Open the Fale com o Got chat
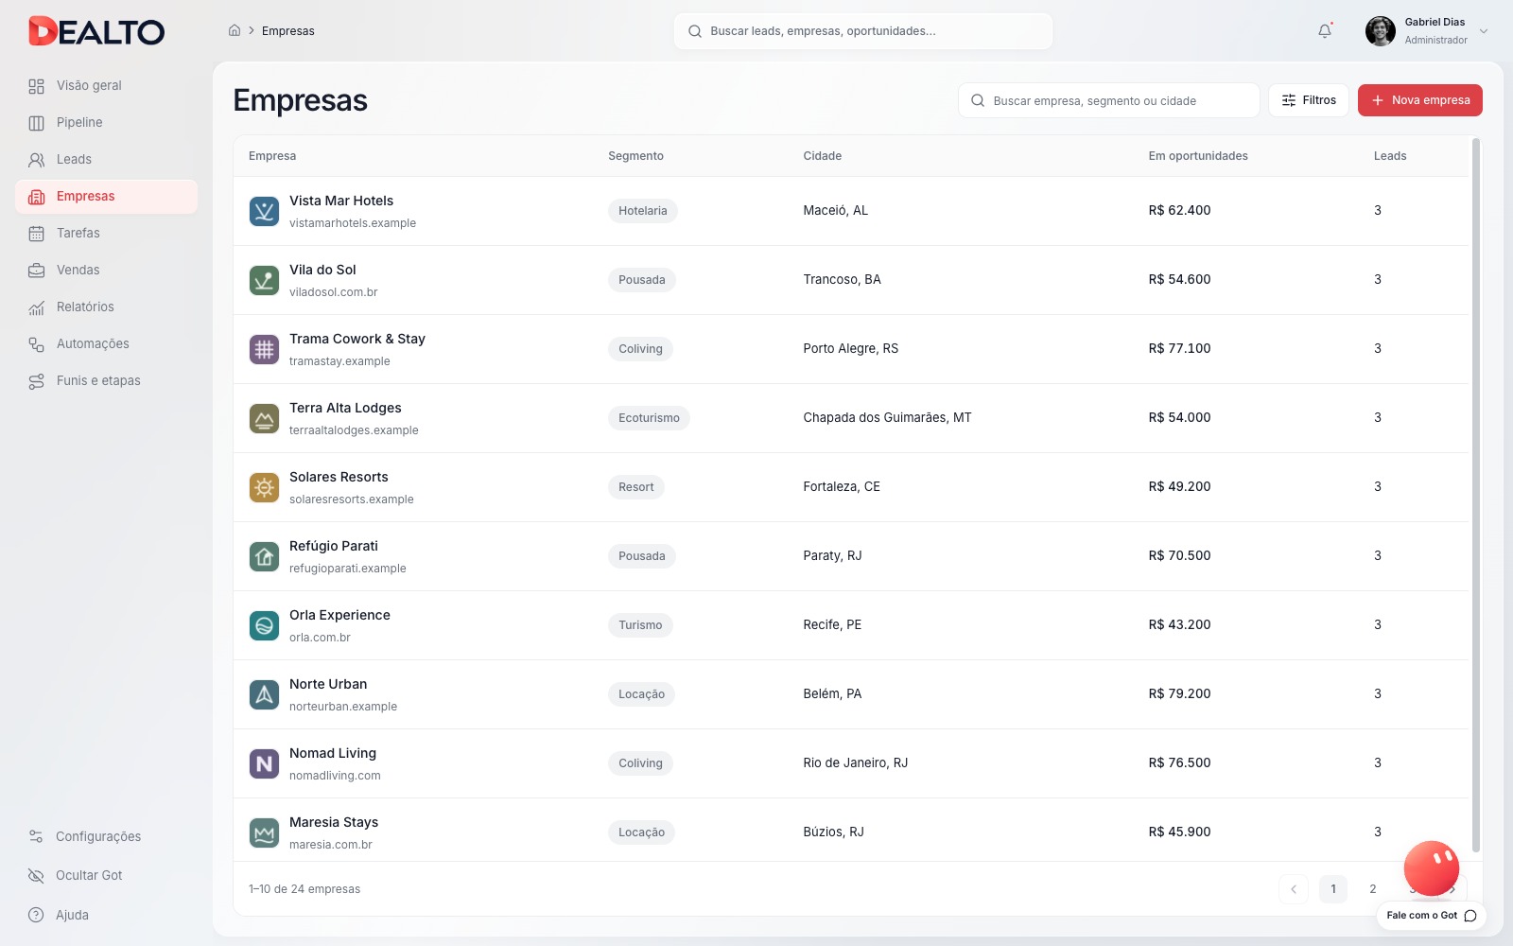The width and height of the screenshot is (1513, 946). 1432,916
